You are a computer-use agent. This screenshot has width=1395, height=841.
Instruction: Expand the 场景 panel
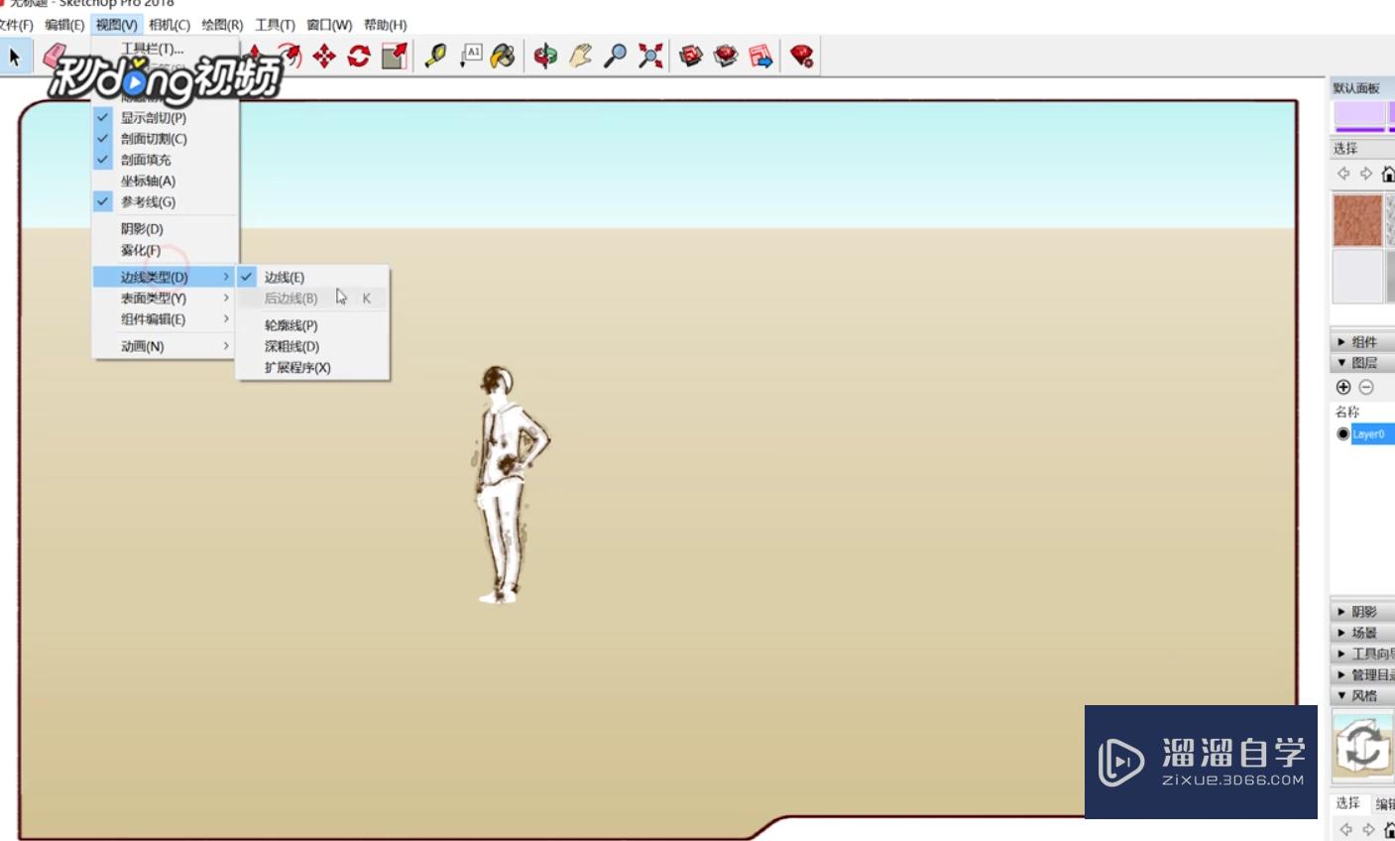[1362, 633]
